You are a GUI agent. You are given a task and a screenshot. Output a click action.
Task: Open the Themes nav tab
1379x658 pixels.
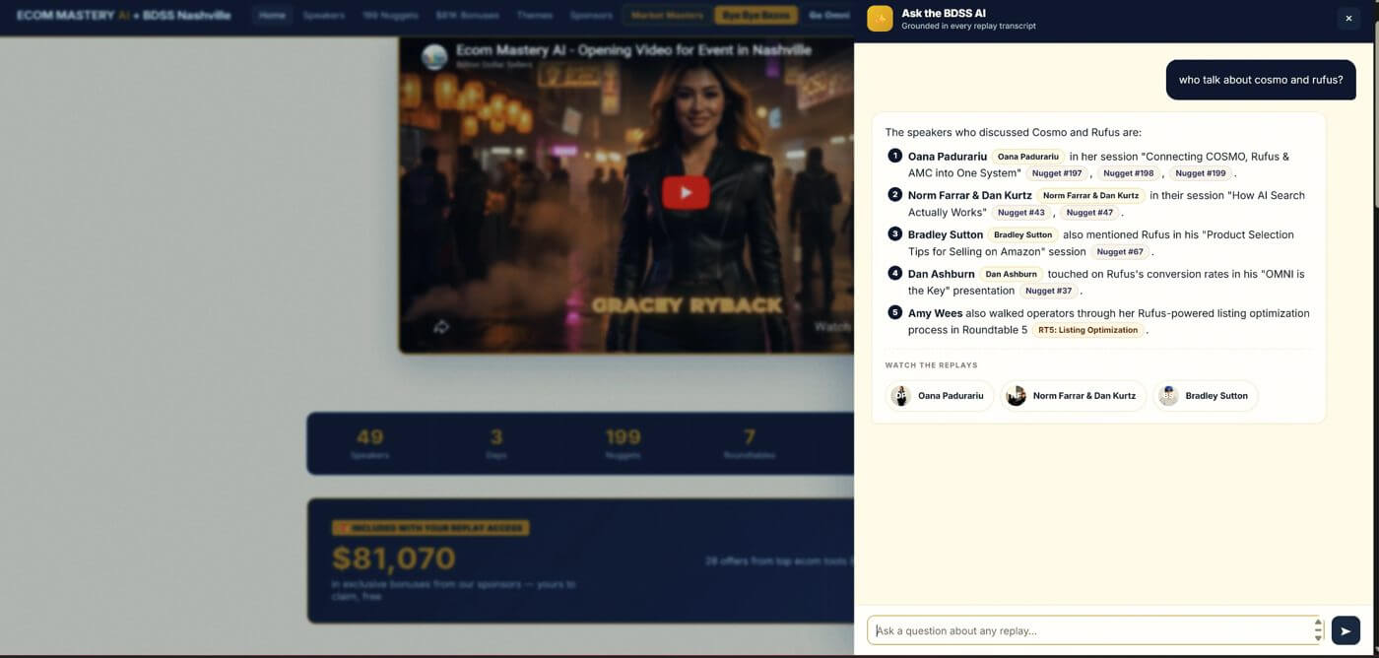[535, 16]
